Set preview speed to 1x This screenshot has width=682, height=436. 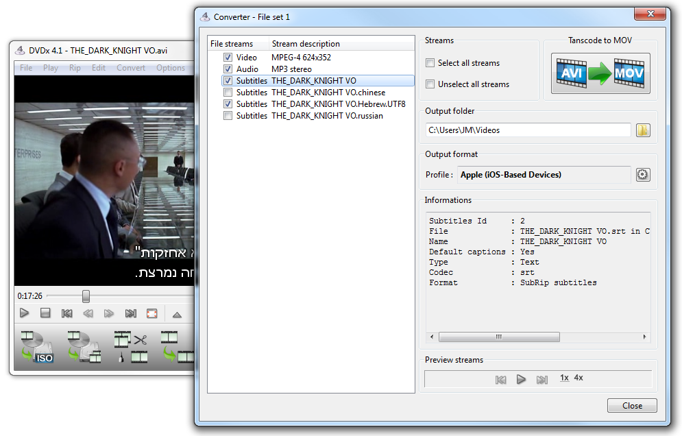[564, 378]
